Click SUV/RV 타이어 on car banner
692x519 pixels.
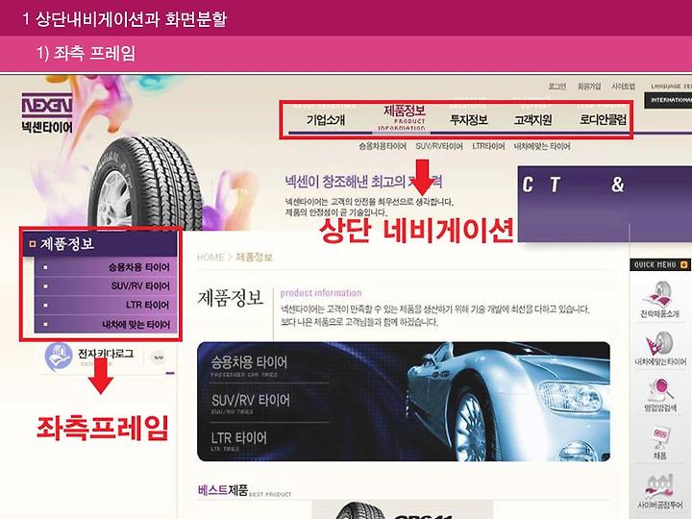click(250, 400)
